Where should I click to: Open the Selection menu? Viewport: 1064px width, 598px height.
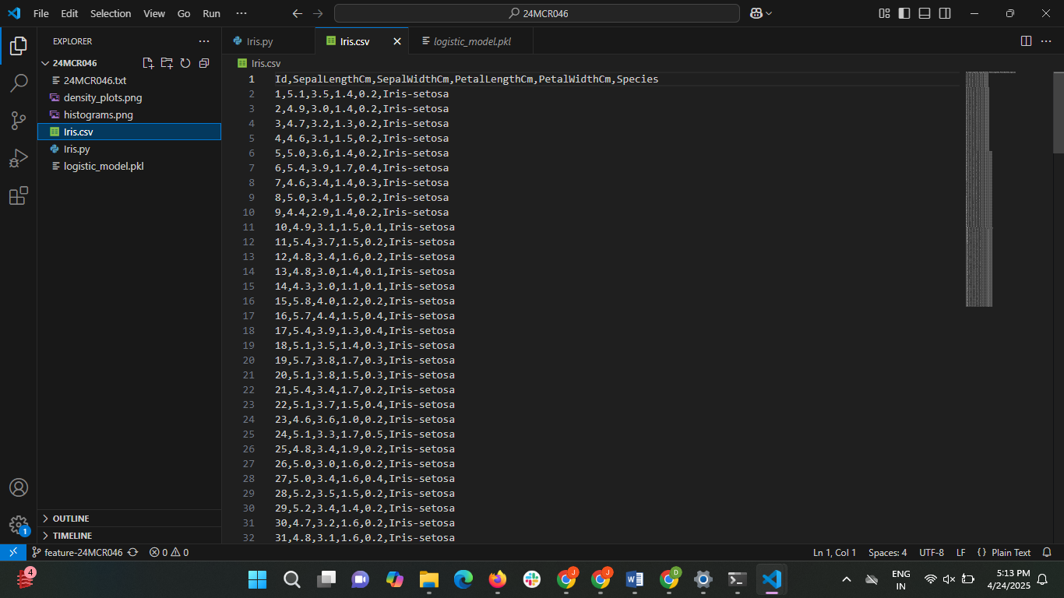coord(111,13)
